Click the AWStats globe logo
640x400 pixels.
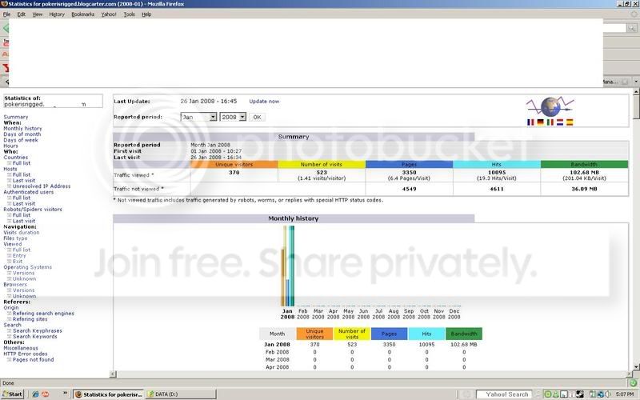tap(550, 106)
